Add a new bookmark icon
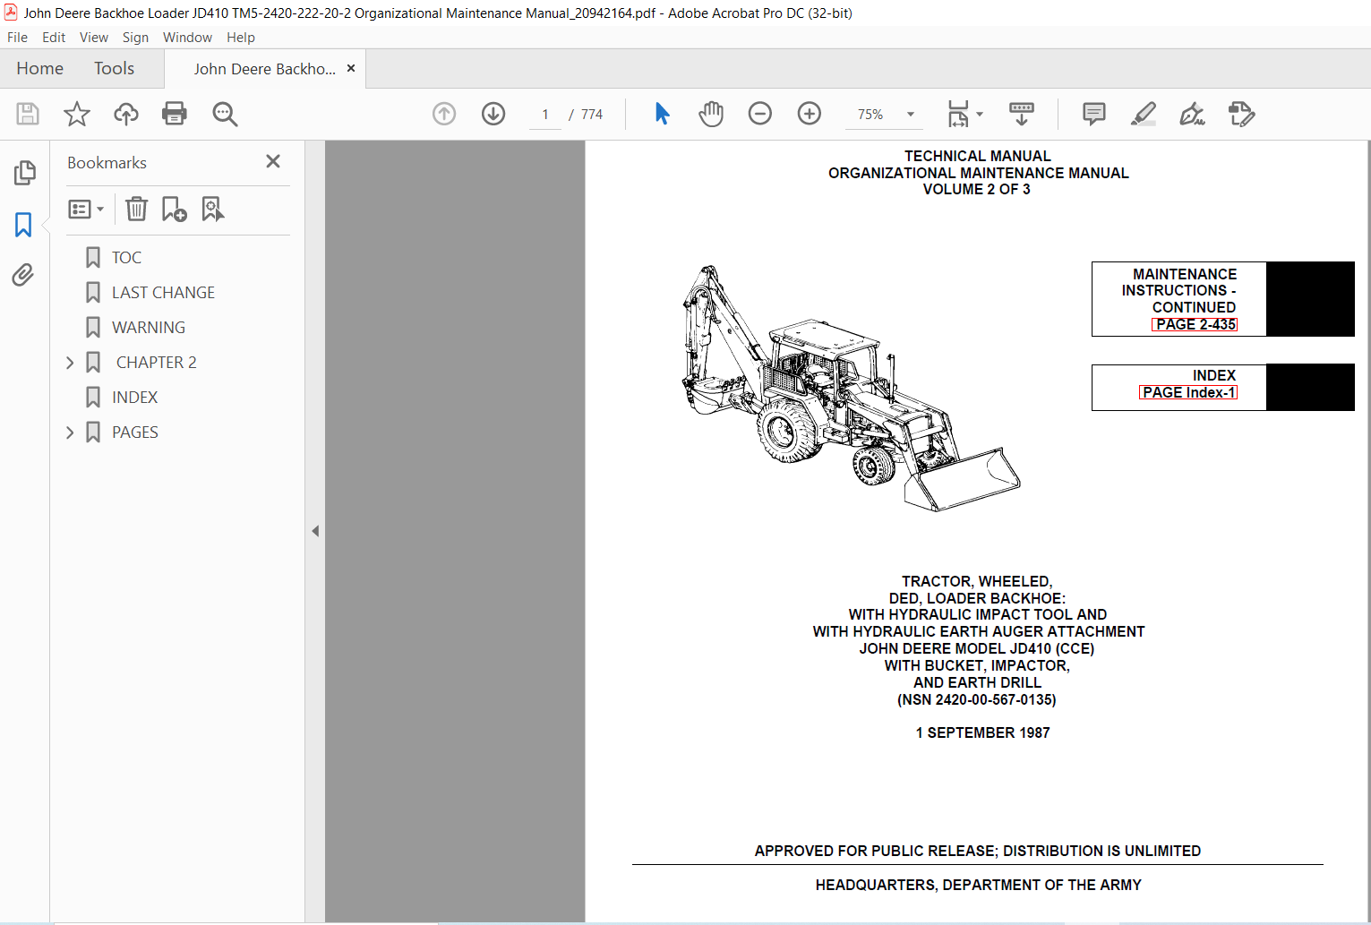Image resolution: width=1371 pixels, height=925 pixels. [174, 209]
